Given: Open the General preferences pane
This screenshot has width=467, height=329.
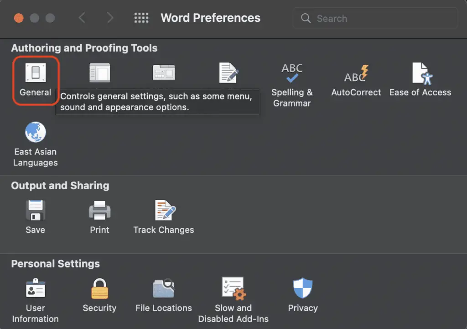Looking at the screenshot, I should click(x=36, y=80).
